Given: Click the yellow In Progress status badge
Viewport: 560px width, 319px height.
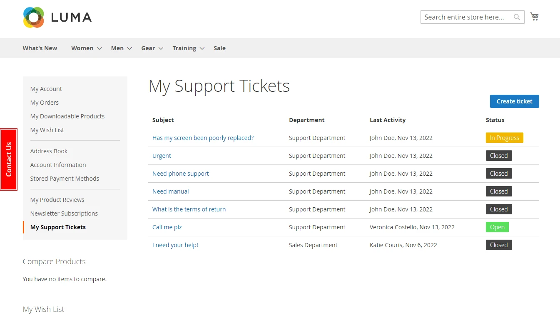Looking at the screenshot, I should 504,138.
